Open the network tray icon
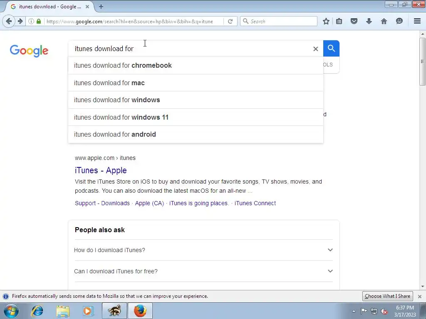 [x=374, y=312]
